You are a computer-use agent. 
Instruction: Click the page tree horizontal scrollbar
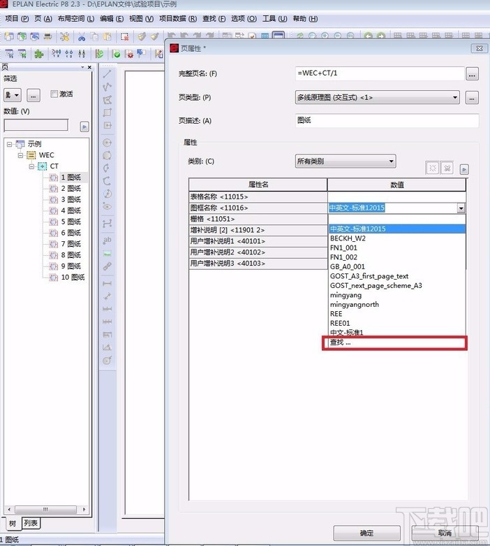45,510
